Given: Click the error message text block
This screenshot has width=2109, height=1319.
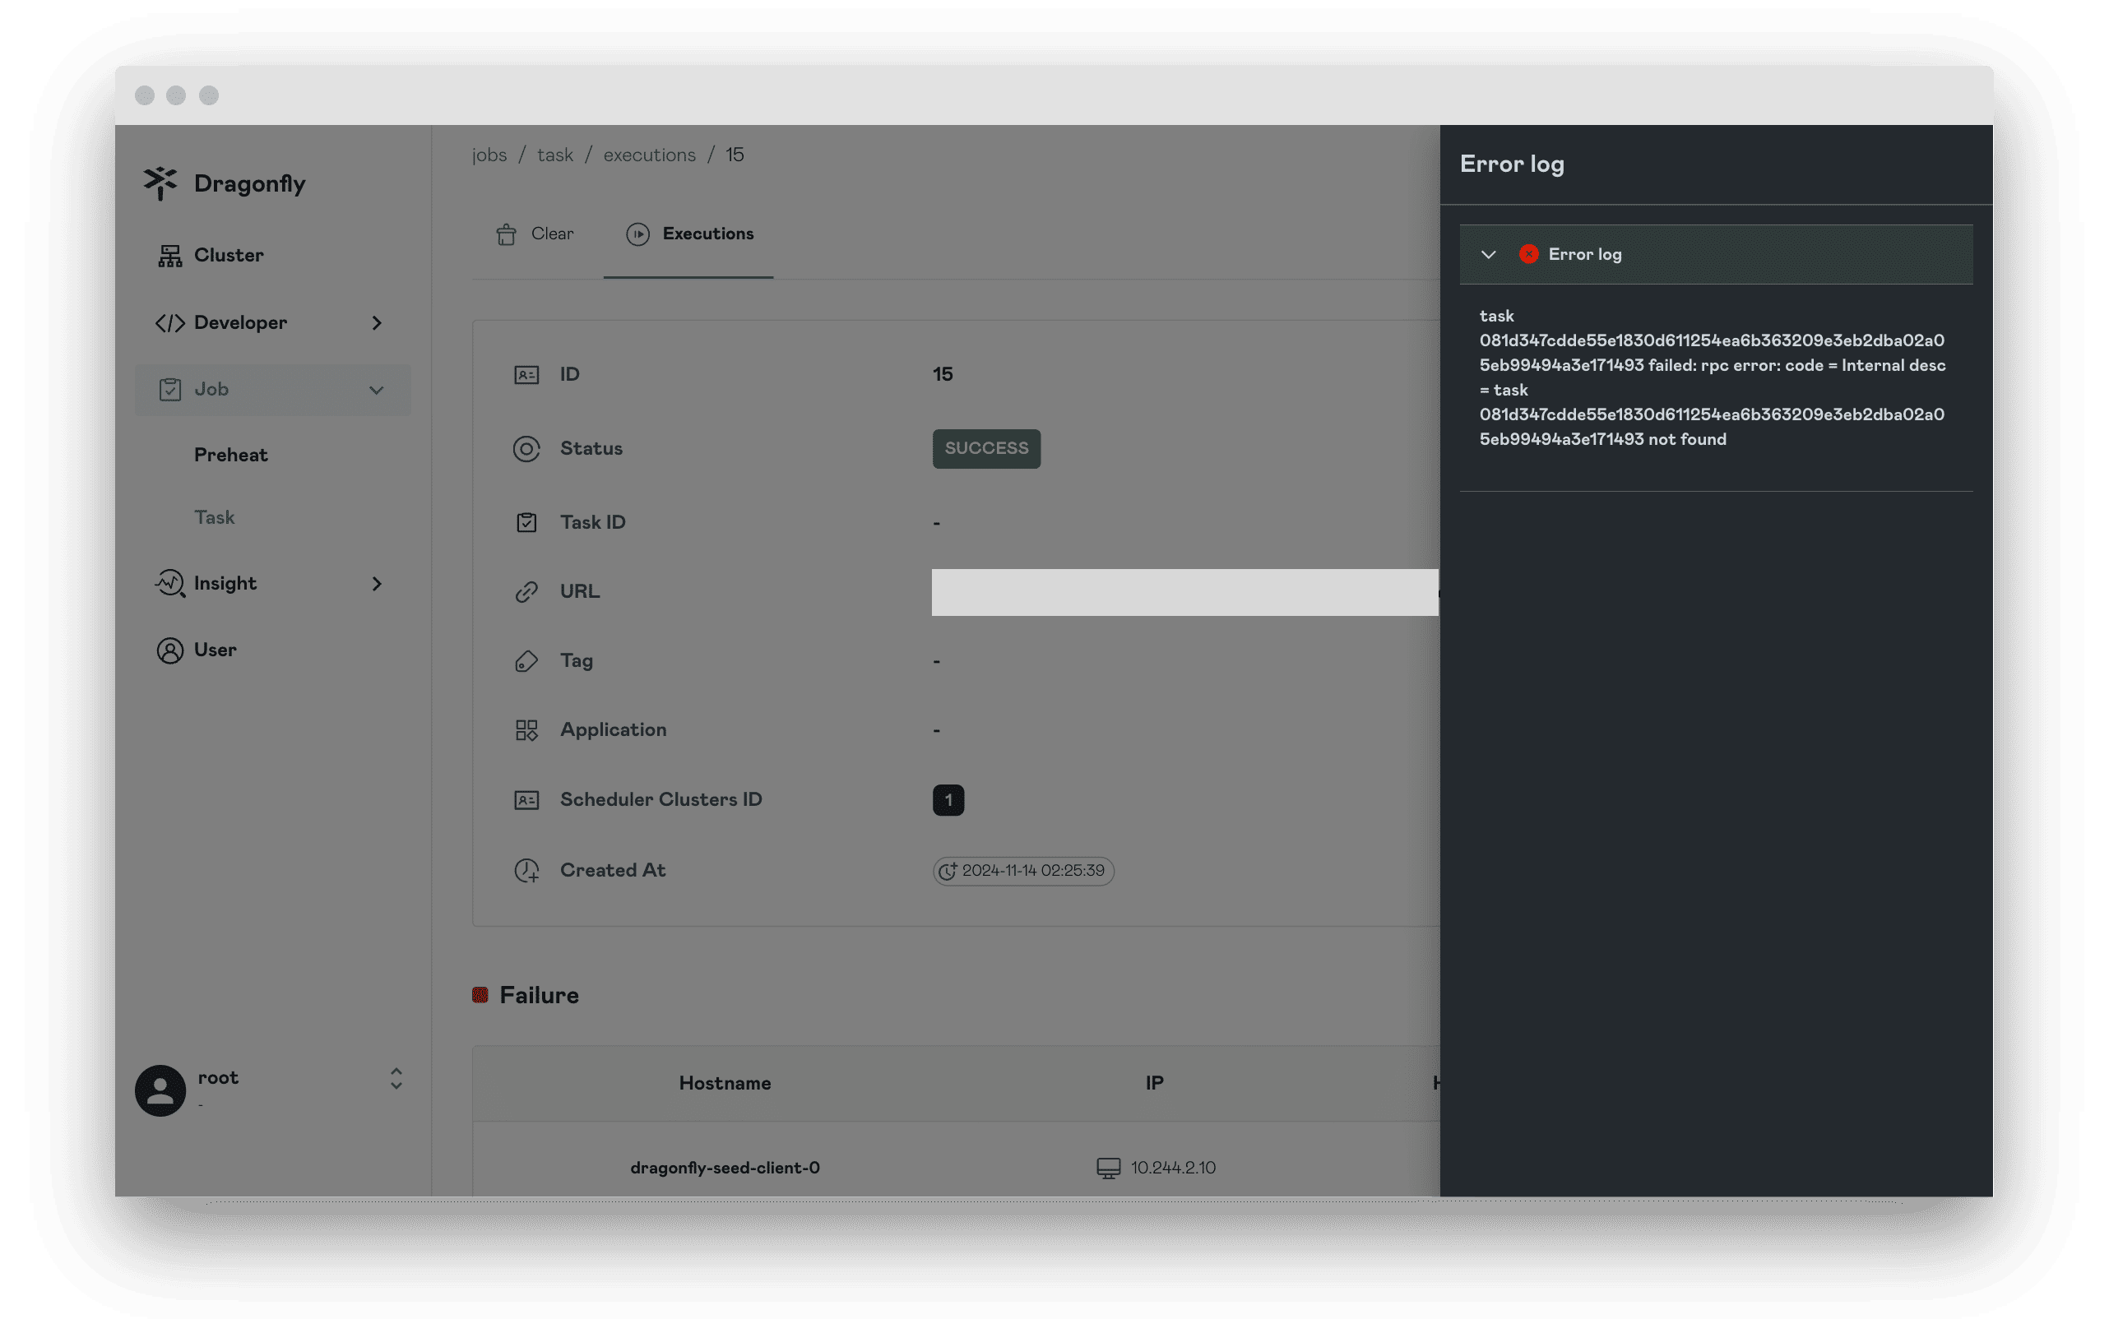Looking at the screenshot, I should (x=1712, y=377).
